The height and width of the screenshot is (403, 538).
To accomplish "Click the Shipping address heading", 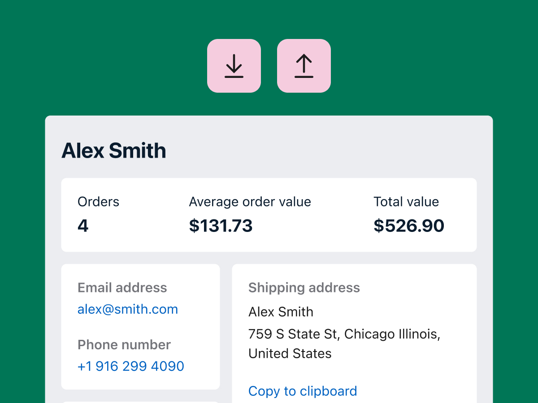I will click(x=304, y=287).
